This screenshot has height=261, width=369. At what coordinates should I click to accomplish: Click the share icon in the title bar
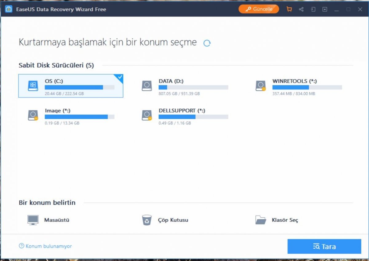click(301, 9)
